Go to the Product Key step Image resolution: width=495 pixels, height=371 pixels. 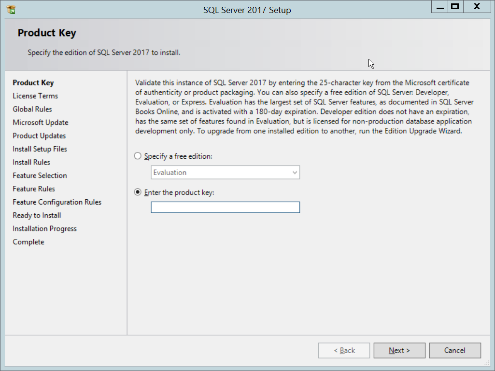pos(33,82)
